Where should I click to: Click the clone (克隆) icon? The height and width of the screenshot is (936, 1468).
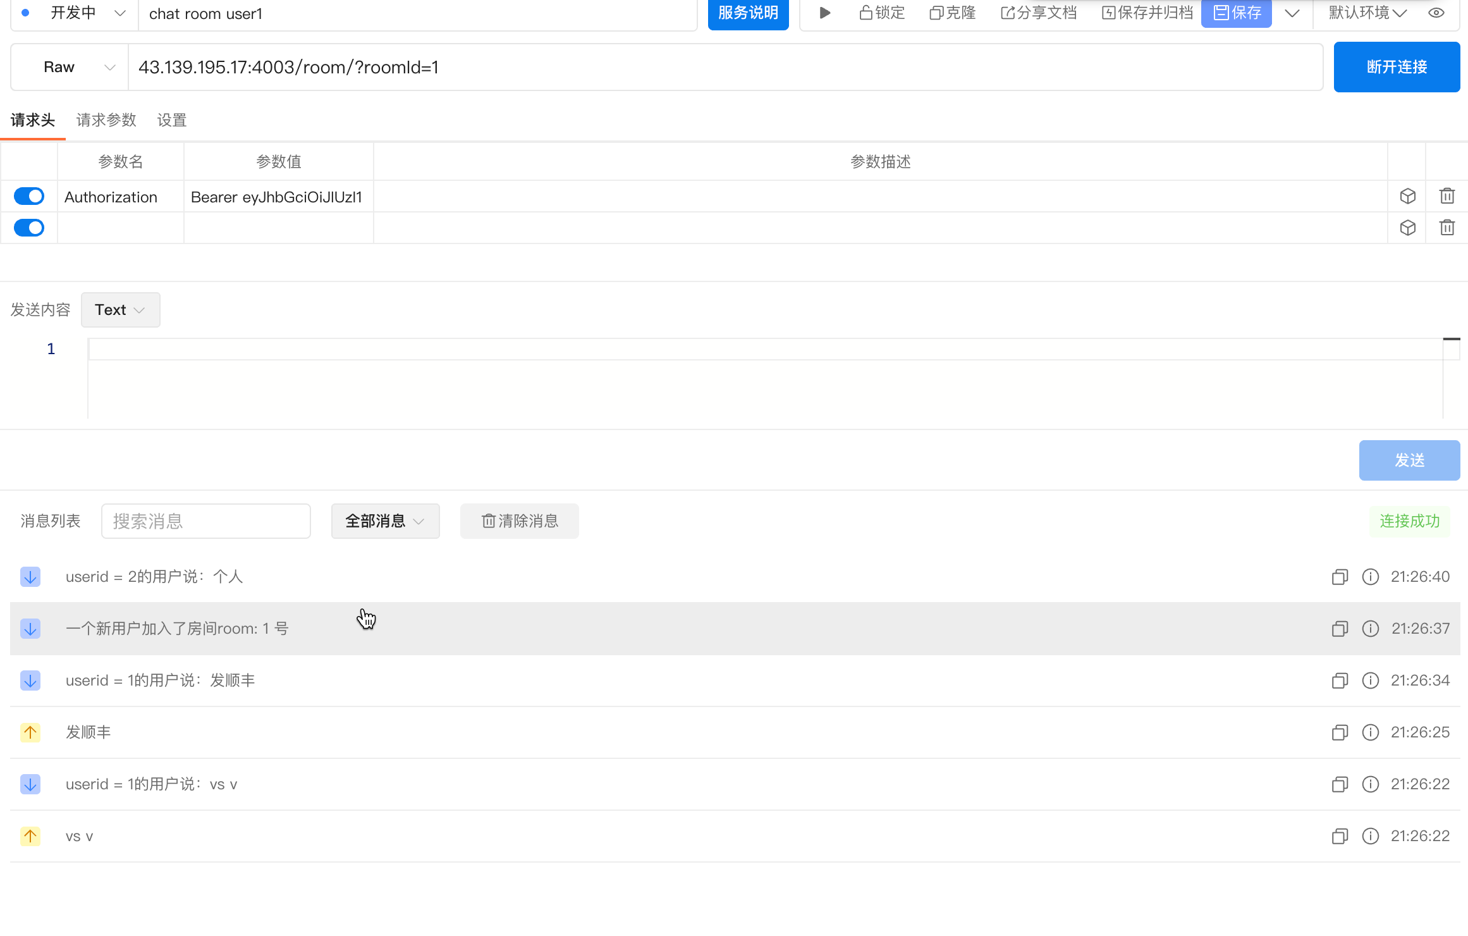[936, 13]
